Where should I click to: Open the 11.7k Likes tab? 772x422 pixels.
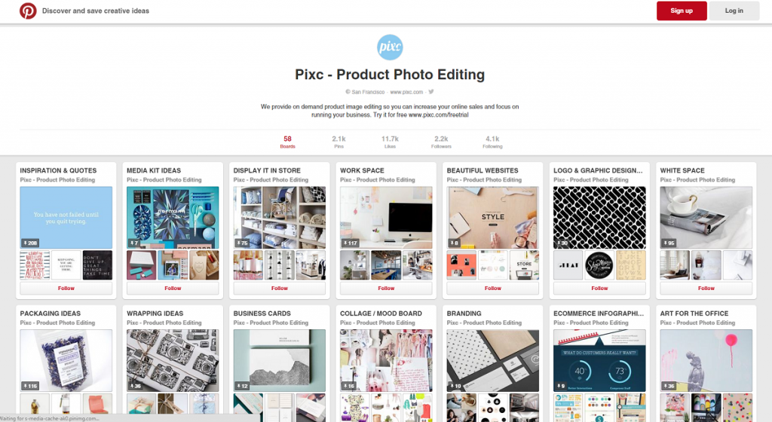(x=390, y=142)
